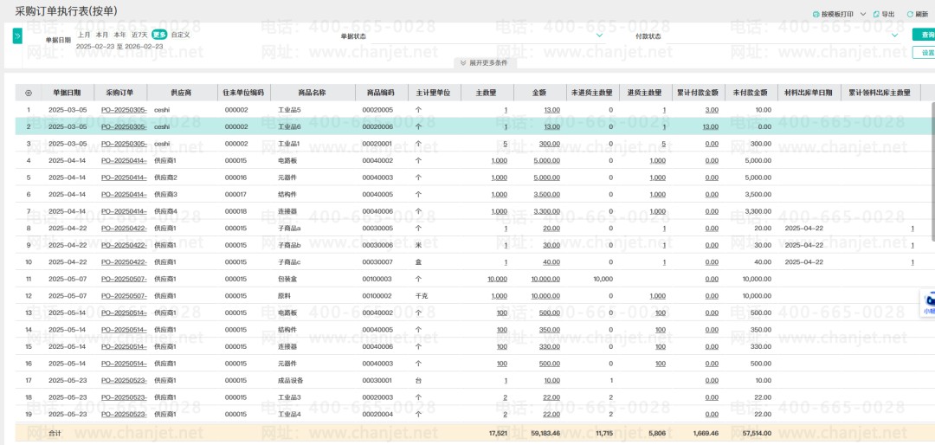Open the 小畅 assistant floating icon
This screenshot has width=935, height=445.
[x=928, y=303]
